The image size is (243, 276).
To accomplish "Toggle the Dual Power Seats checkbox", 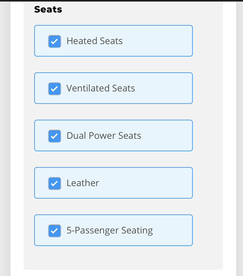I will click(x=55, y=136).
